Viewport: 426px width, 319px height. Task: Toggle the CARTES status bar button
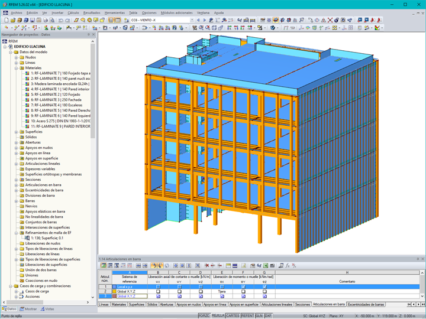233,316
